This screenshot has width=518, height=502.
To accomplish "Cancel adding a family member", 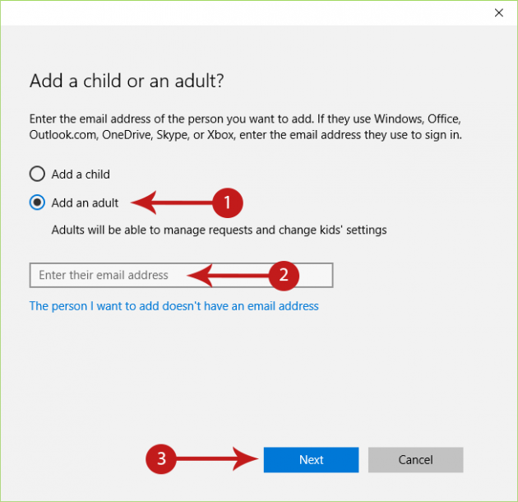I will tap(415, 460).
